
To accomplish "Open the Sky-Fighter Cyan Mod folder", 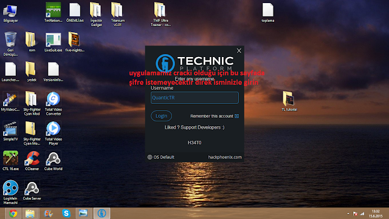I will click(x=32, y=104).
